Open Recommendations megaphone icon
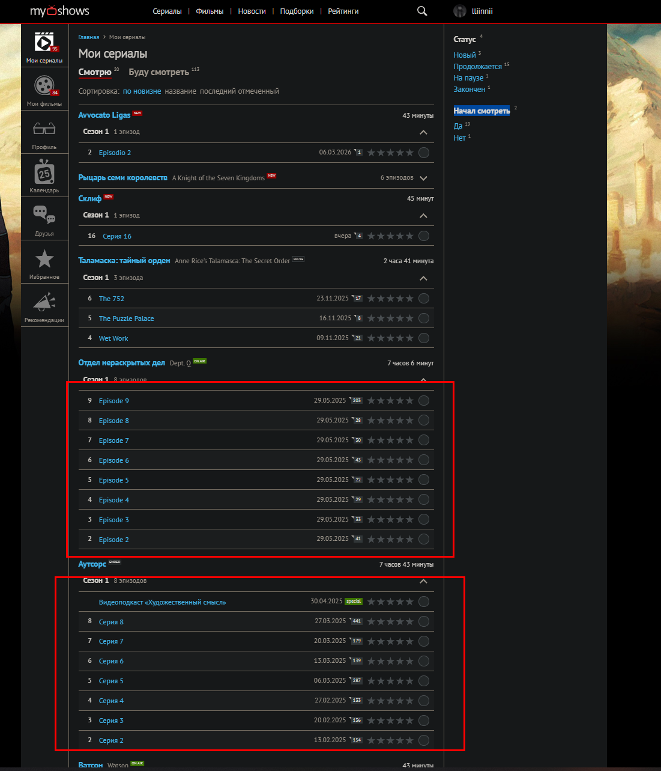 coord(44,302)
